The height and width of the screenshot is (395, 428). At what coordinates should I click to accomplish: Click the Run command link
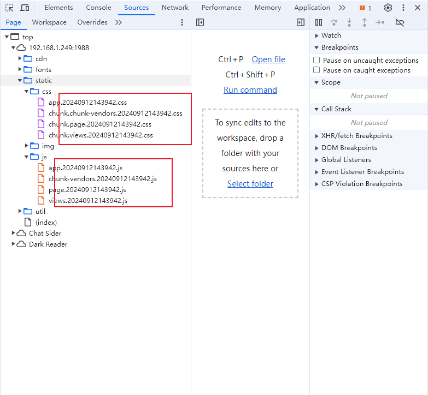pos(250,90)
